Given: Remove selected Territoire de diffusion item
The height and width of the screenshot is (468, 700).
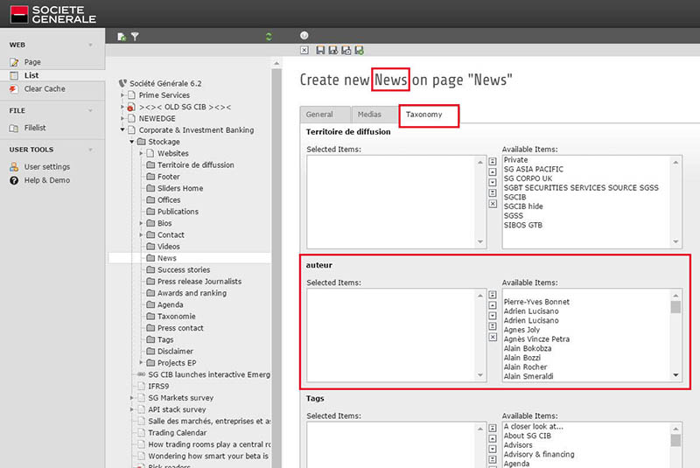Looking at the screenshot, I should [x=493, y=204].
